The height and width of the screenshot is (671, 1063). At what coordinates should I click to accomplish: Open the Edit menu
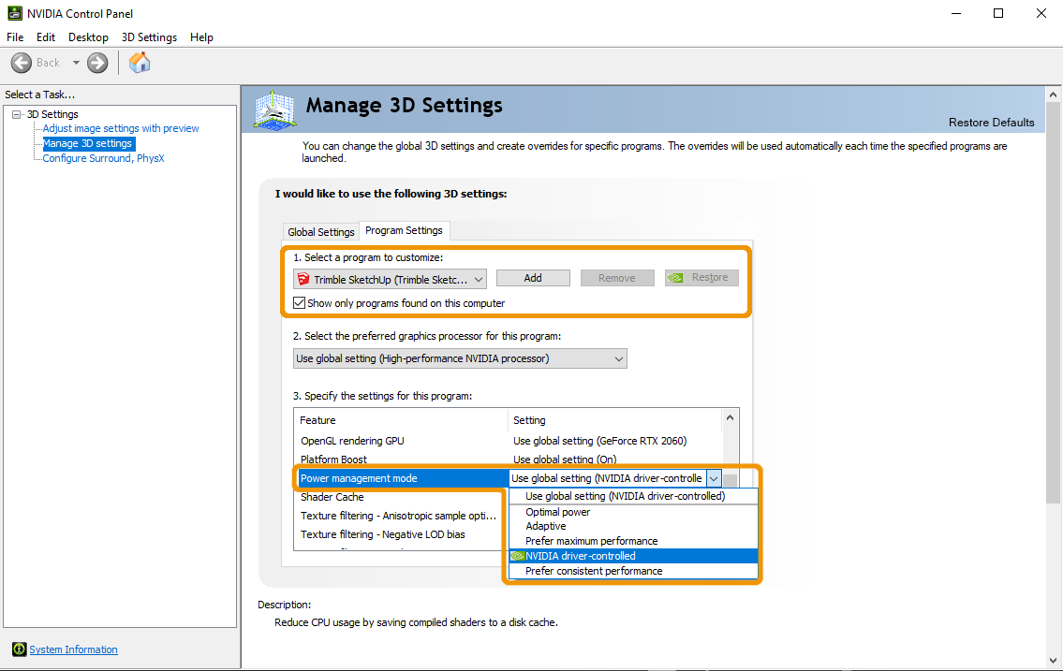point(46,37)
